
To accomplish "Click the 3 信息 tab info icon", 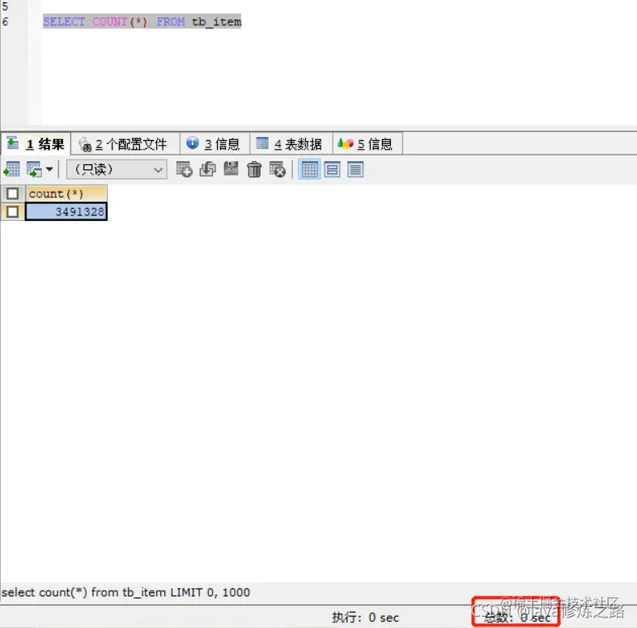I will click(192, 143).
